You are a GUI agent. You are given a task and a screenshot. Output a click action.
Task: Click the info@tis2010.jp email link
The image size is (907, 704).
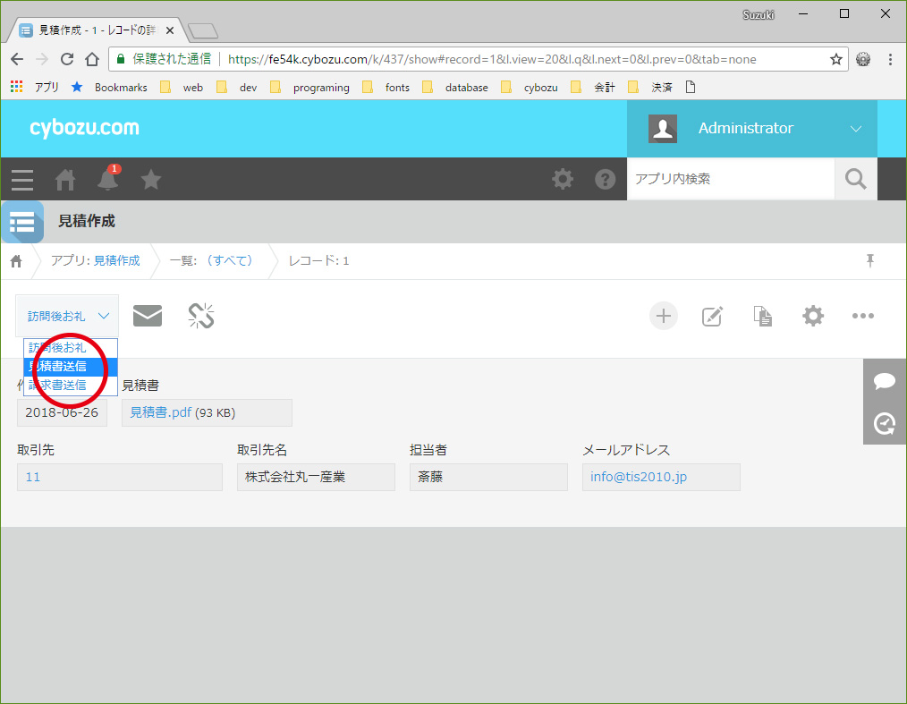(x=639, y=477)
